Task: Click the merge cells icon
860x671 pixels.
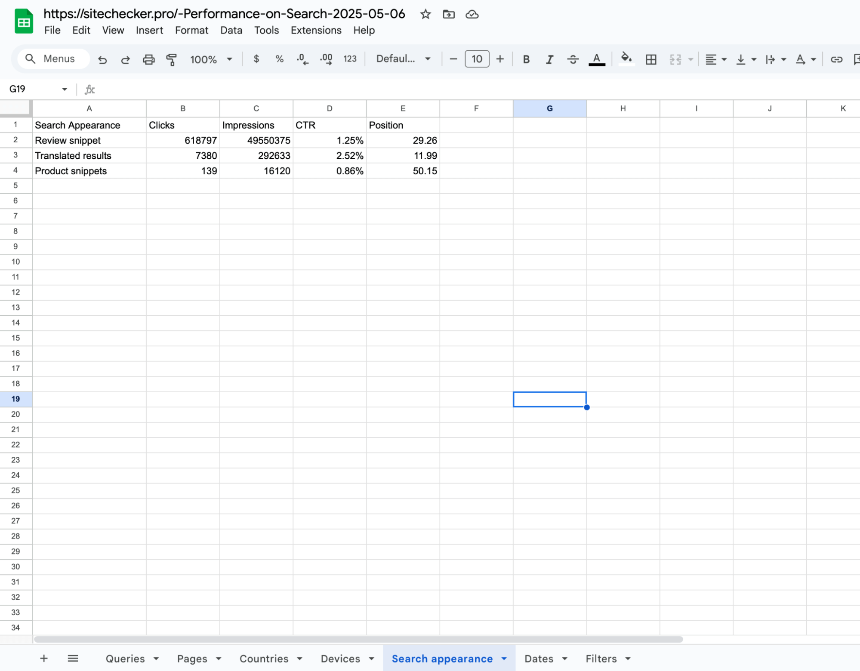Action: coord(675,59)
